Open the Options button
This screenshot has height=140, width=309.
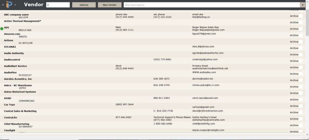pyautogui.click(x=84, y=5)
